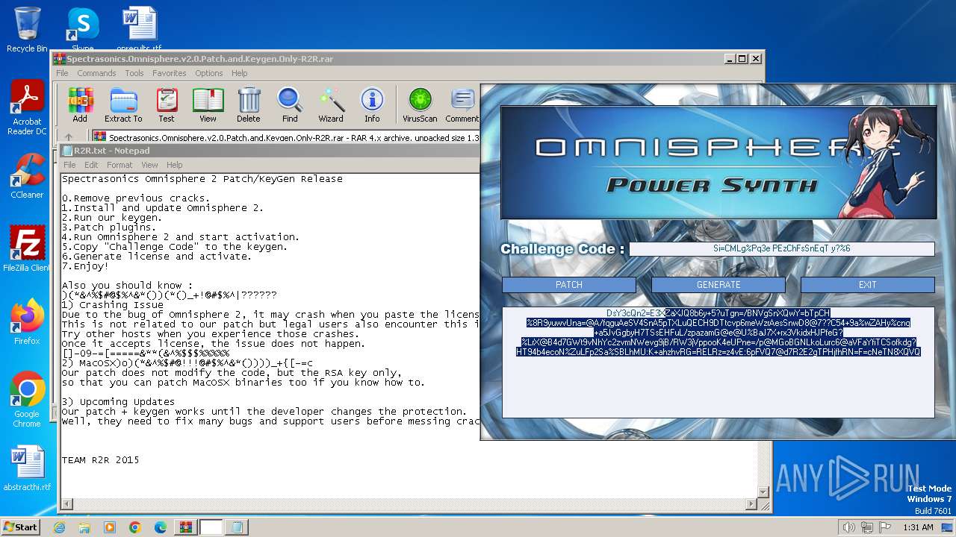Viewport: 956px width, 537px height.
Task: Open File Explorer from taskbar
Action: (84, 527)
